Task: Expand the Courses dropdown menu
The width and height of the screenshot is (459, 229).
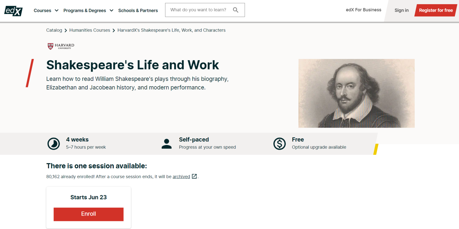Action: coord(42,10)
